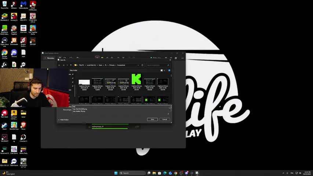Launch Malwarebytes from the desktop

[23, 5]
